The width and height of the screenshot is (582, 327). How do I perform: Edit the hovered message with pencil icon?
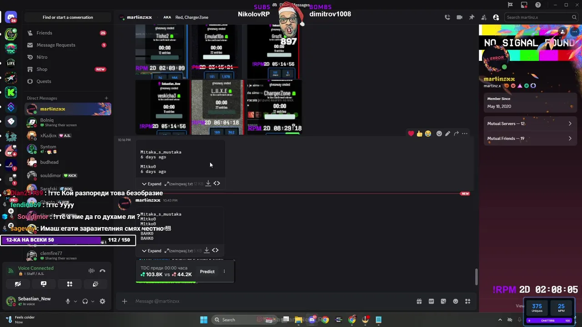pos(448,134)
